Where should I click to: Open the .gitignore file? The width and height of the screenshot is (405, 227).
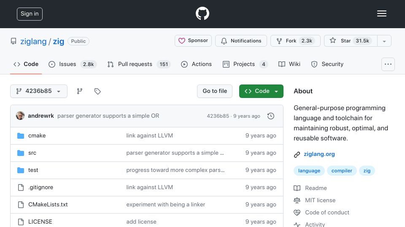40,187
